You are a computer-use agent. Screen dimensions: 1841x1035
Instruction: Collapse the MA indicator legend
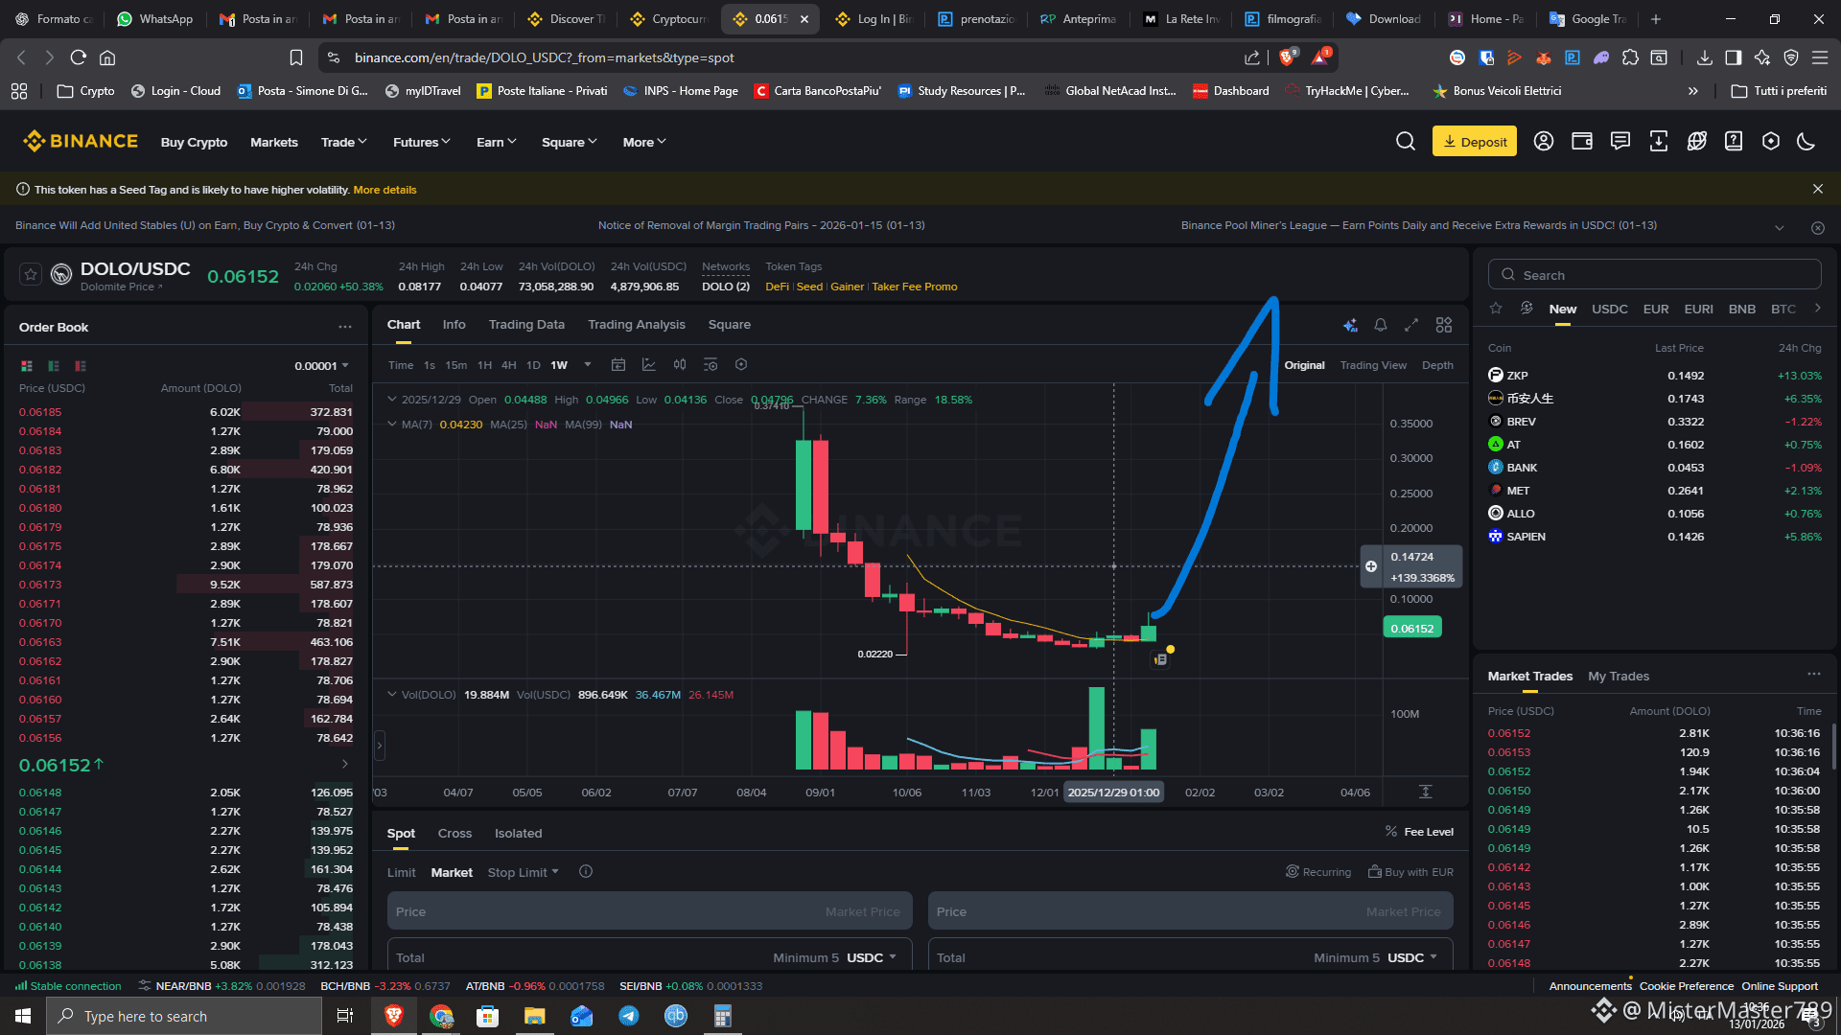391,424
